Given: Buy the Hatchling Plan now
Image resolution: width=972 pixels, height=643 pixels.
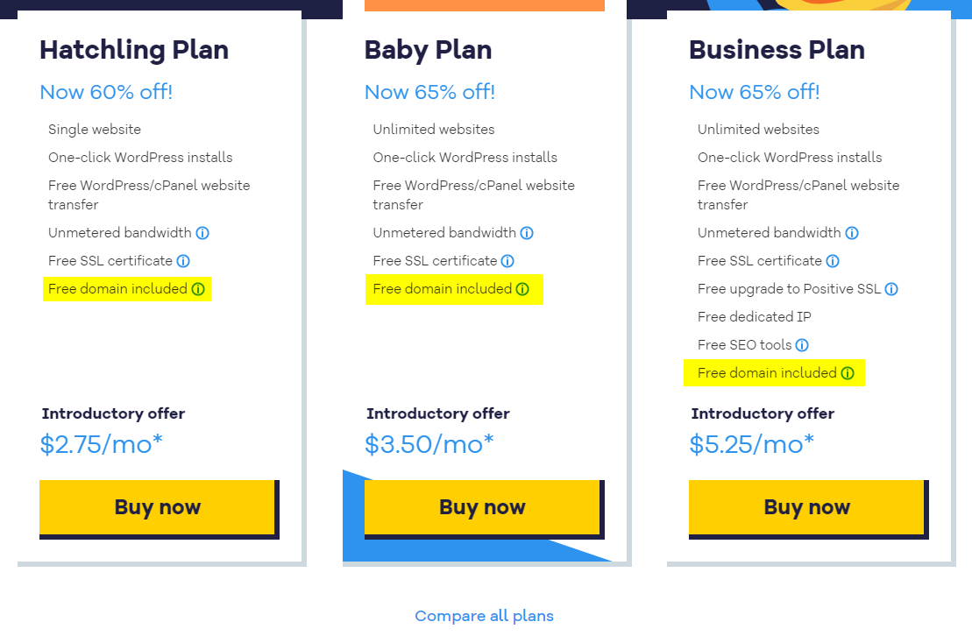Looking at the screenshot, I should 158,507.
